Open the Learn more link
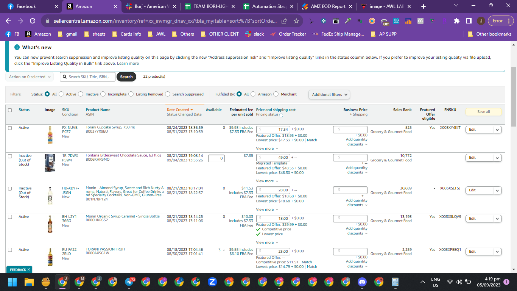 pyautogui.click(x=128, y=64)
